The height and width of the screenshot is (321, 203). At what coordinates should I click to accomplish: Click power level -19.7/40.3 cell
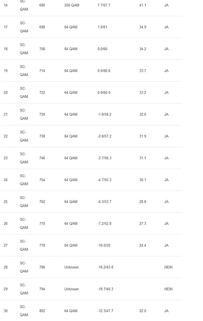coord(105,289)
